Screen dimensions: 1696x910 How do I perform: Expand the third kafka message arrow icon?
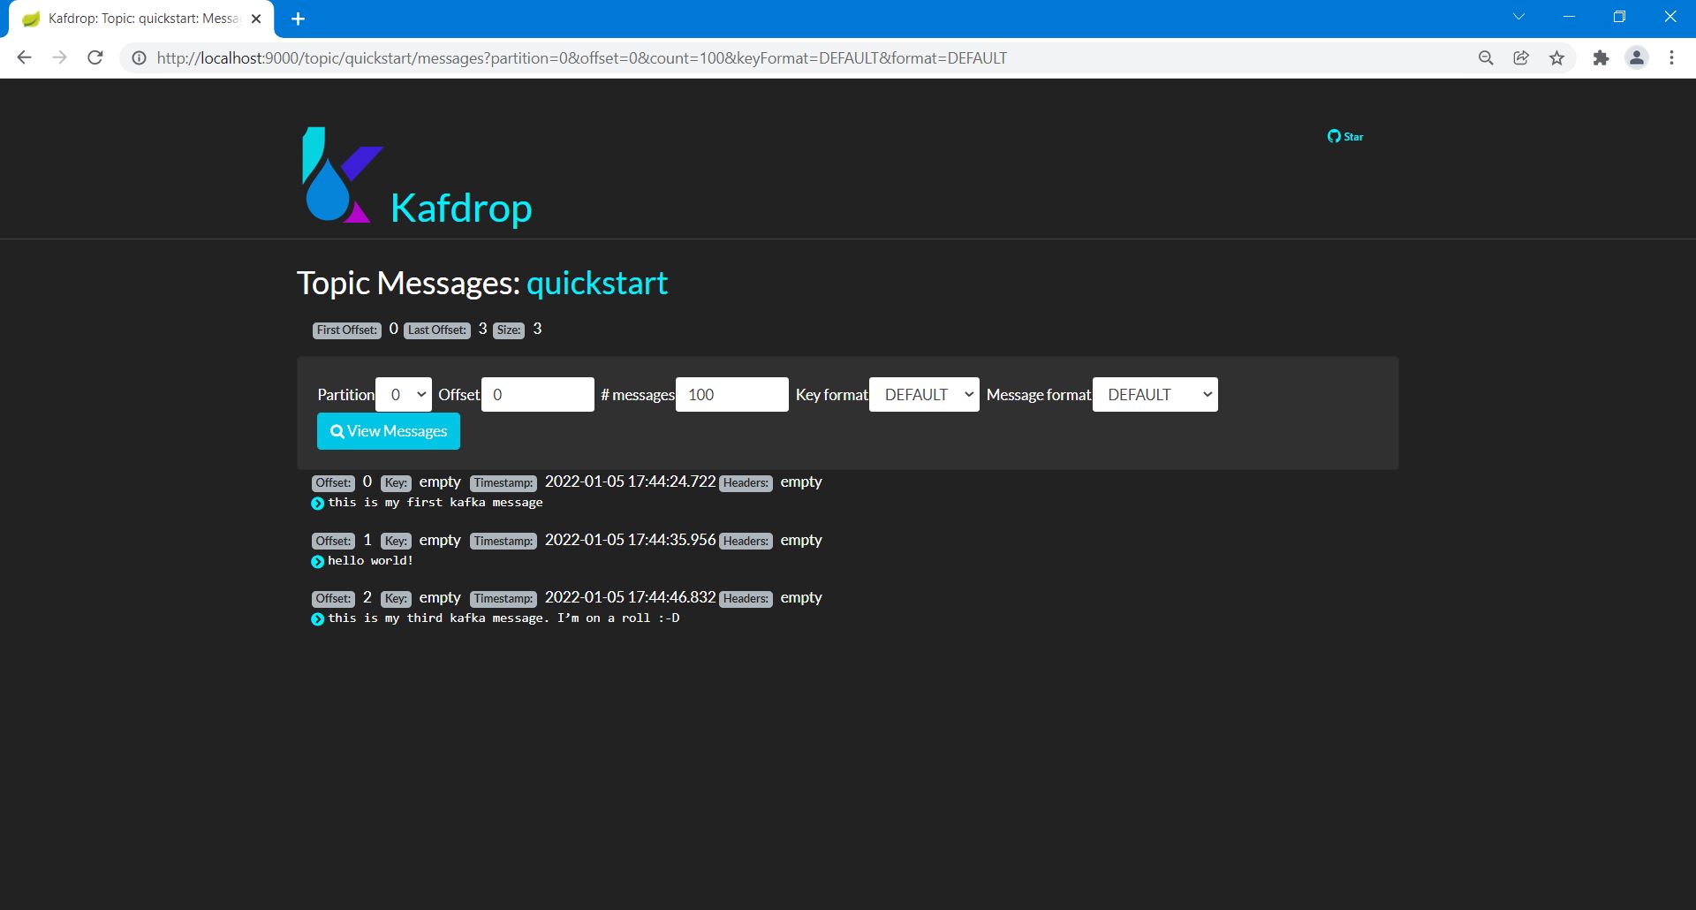point(318,619)
